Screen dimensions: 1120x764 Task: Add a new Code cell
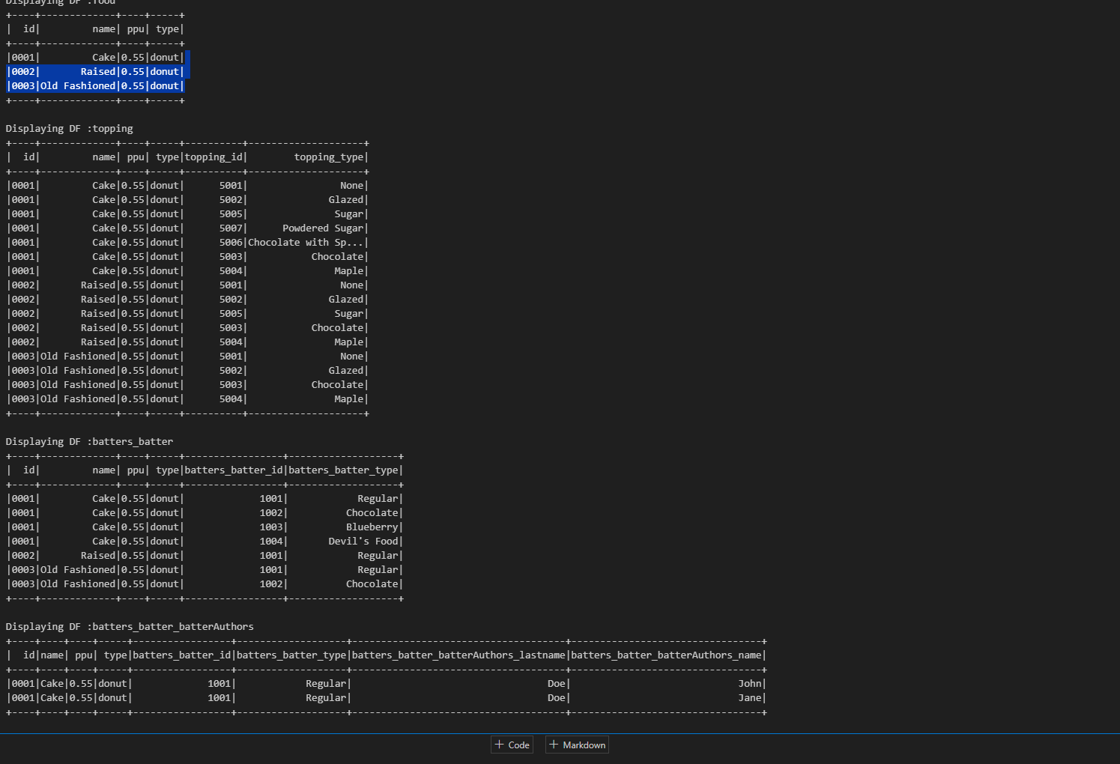pyautogui.click(x=512, y=745)
